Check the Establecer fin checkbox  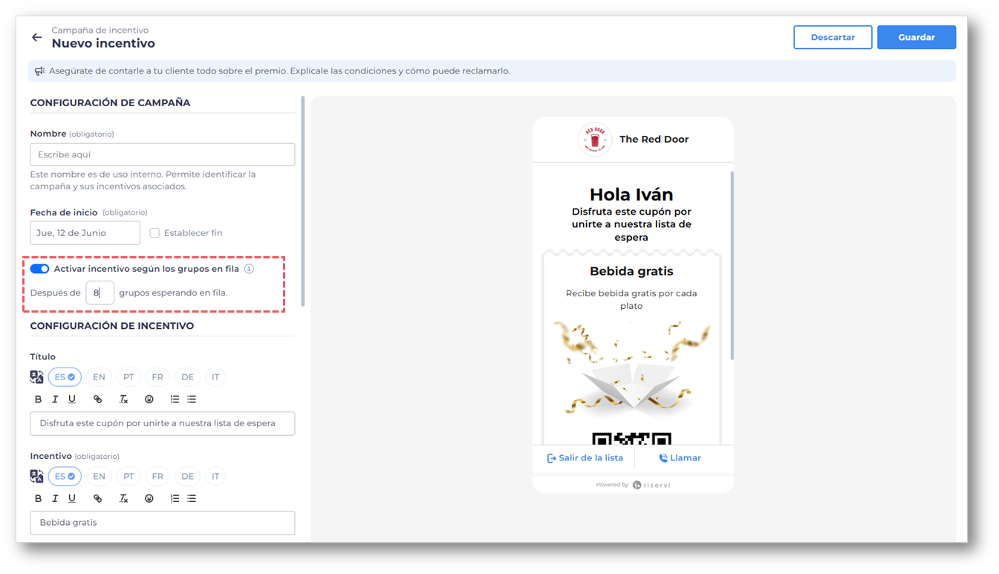[154, 233]
